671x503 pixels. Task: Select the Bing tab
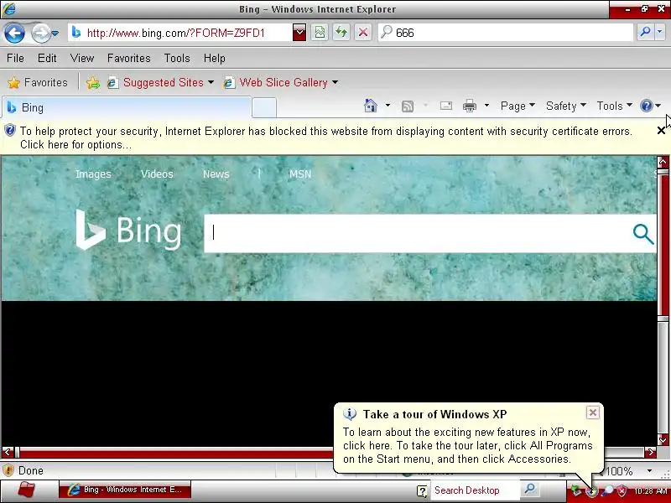pyautogui.click(x=127, y=107)
